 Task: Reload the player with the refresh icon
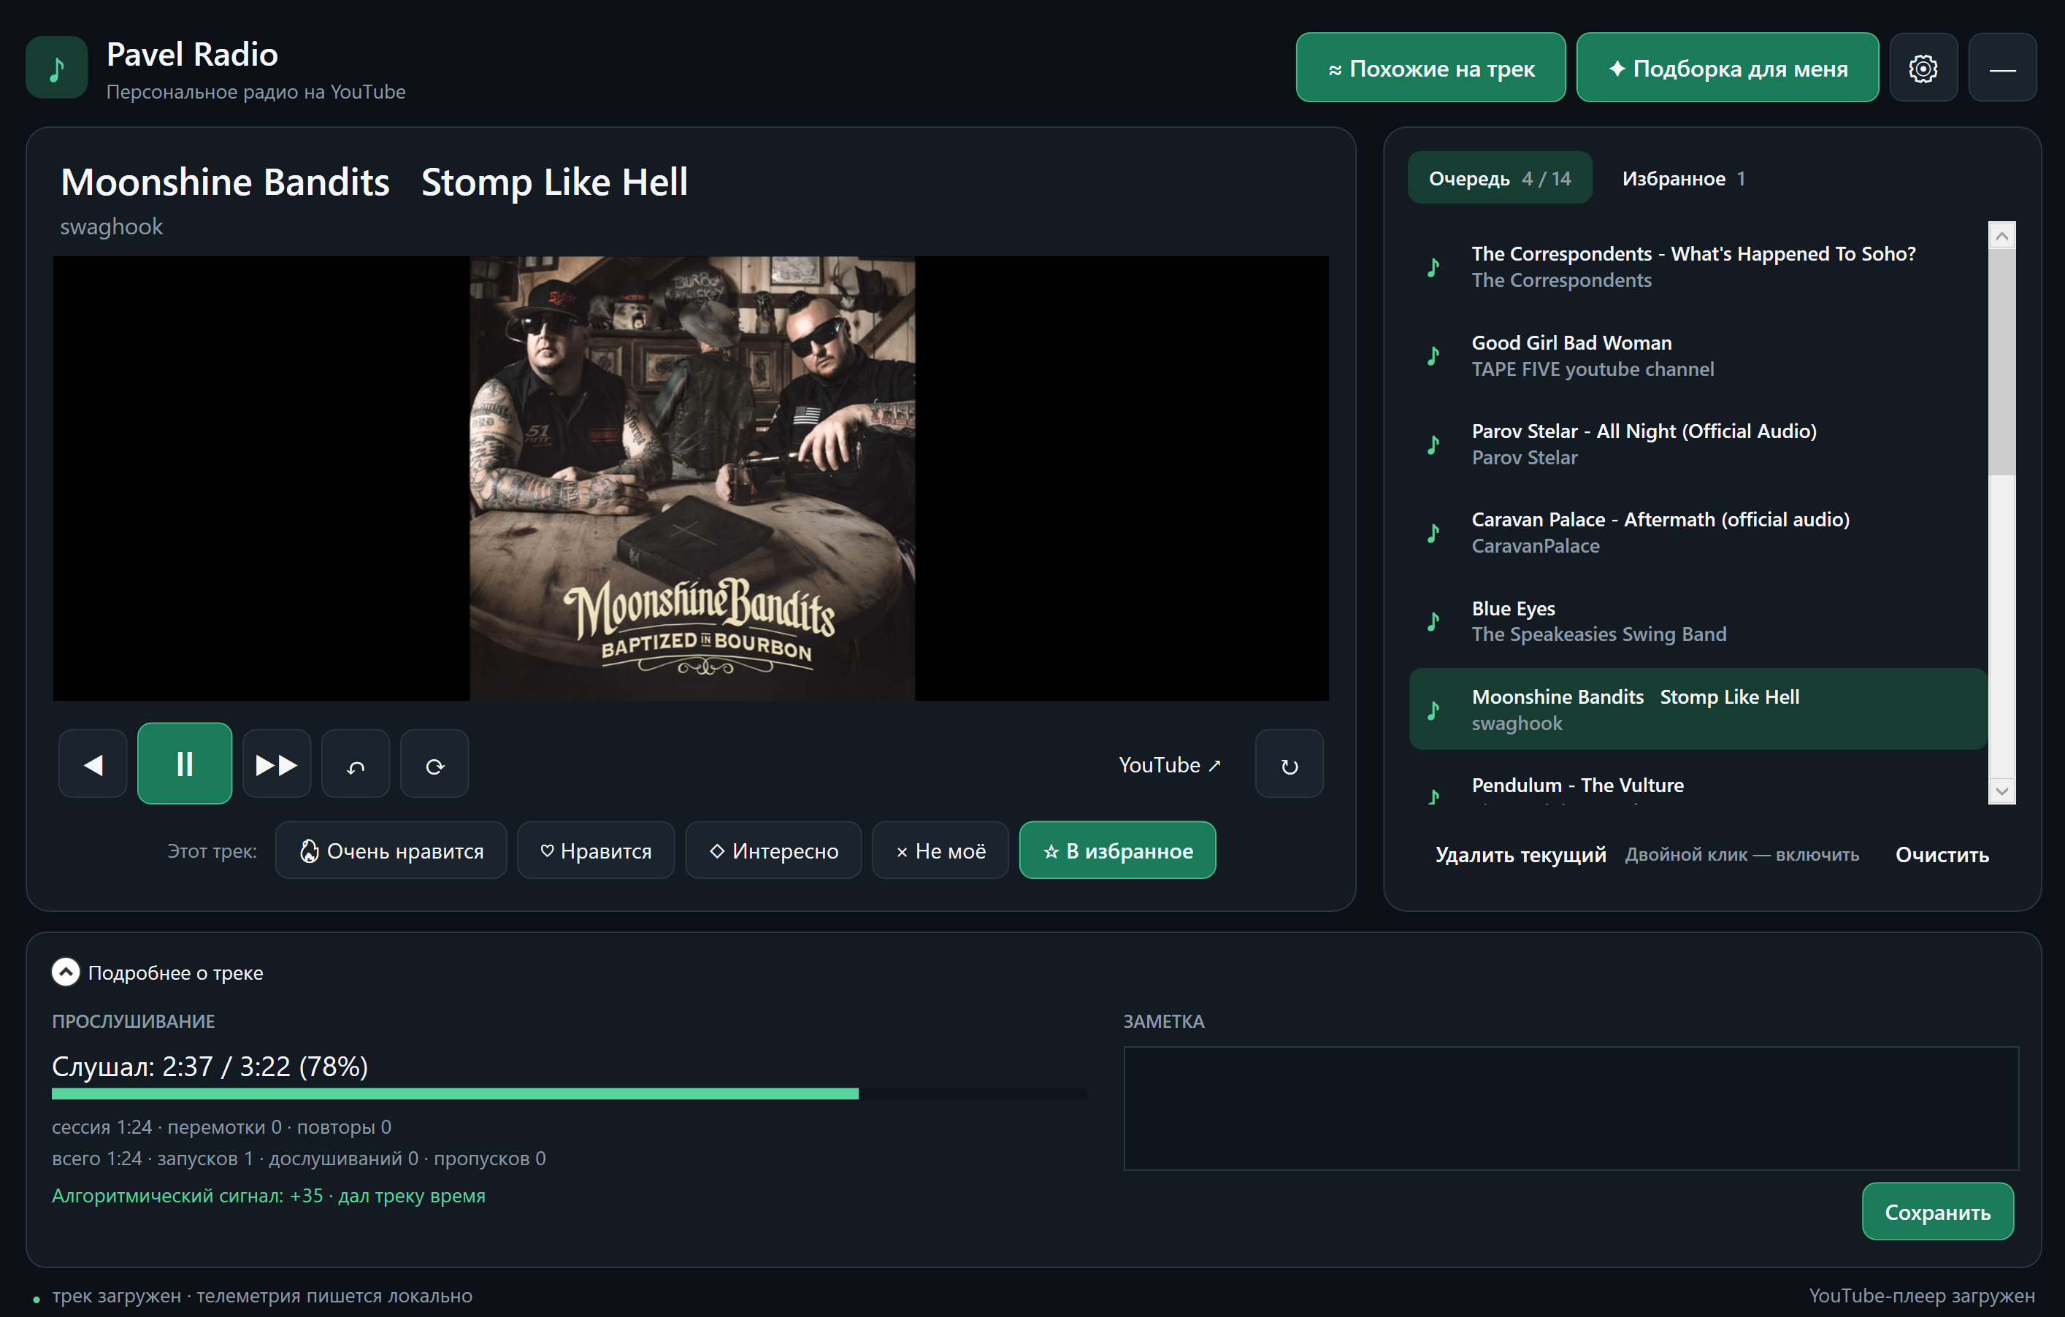coord(1289,764)
